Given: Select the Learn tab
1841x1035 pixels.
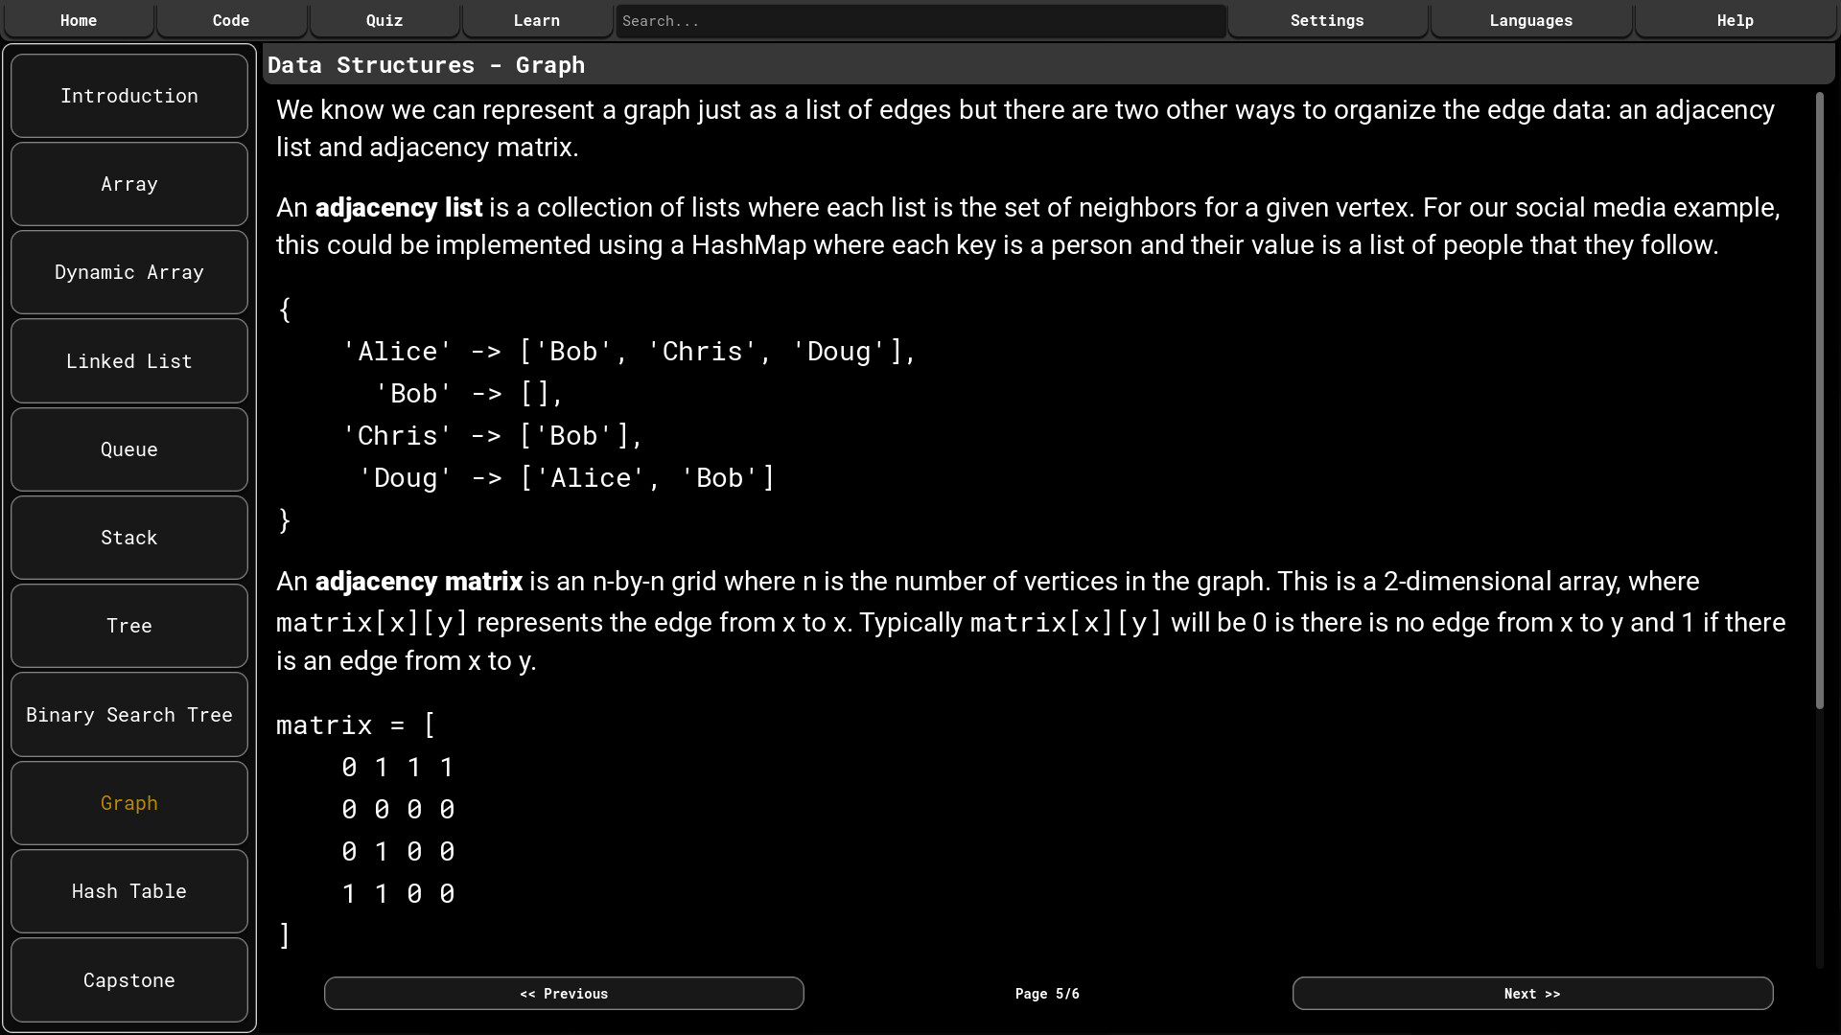Looking at the screenshot, I should point(536,20).
